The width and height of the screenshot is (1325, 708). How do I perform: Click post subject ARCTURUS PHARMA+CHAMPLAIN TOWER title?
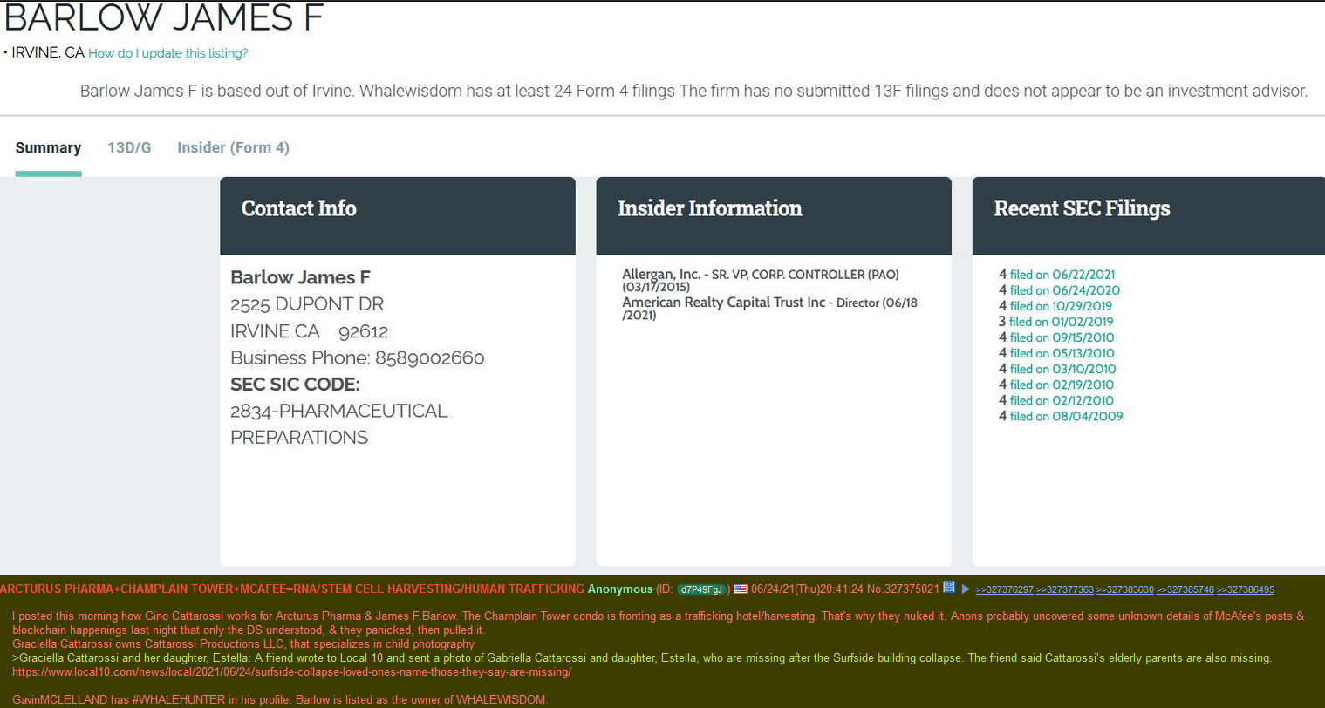[x=292, y=589]
